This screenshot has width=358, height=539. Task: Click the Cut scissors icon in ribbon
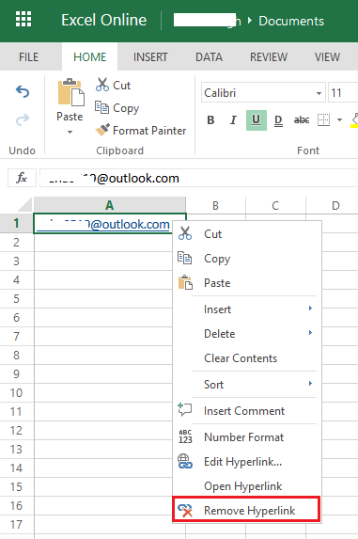[x=102, y=85]
